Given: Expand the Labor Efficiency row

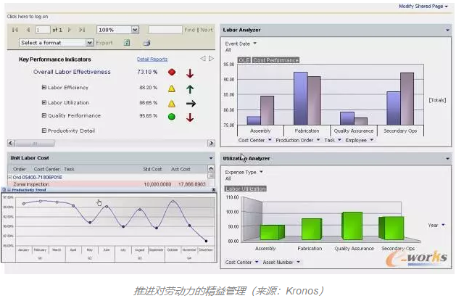Looking at the screenshot, I should tap(44, 88).
